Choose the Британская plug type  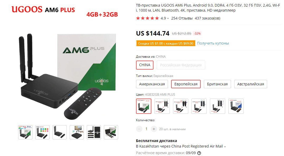click(x=217, y=84)
